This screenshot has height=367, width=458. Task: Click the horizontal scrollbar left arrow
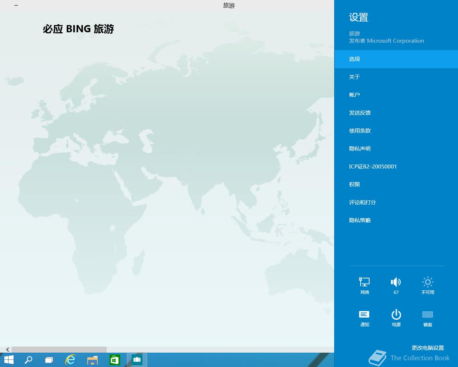[7, 349]
